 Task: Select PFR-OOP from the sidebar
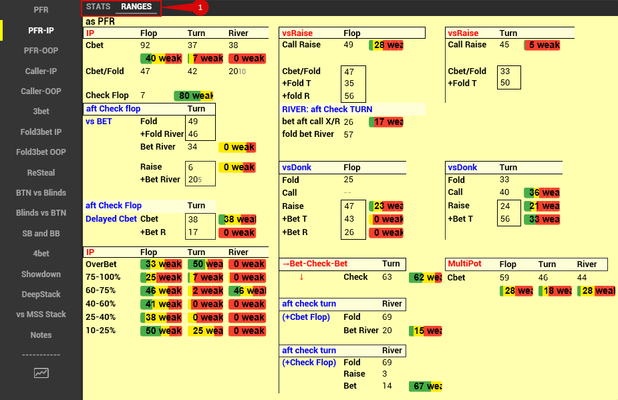(41, 50)
